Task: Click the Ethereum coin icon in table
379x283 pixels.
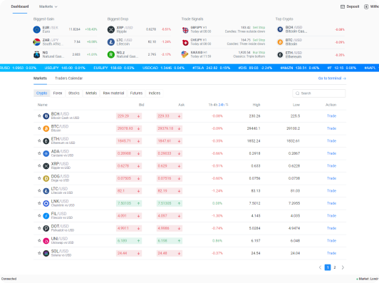Action: (x=46, y=141)
